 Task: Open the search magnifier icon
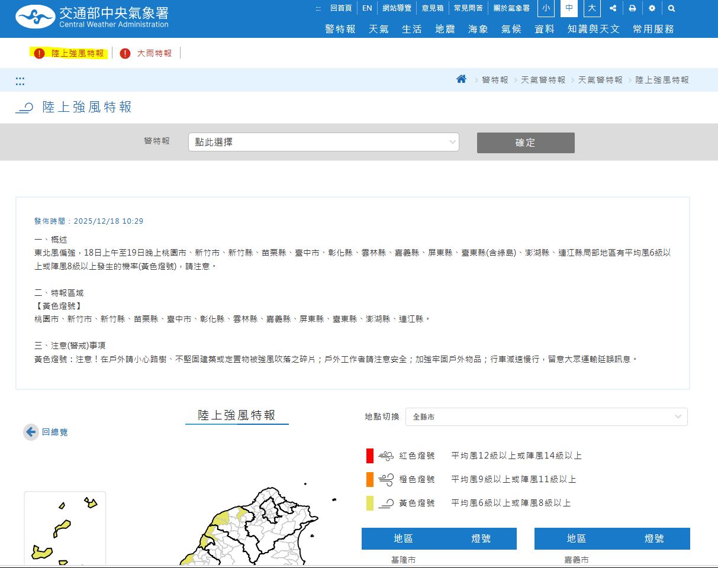671,8
